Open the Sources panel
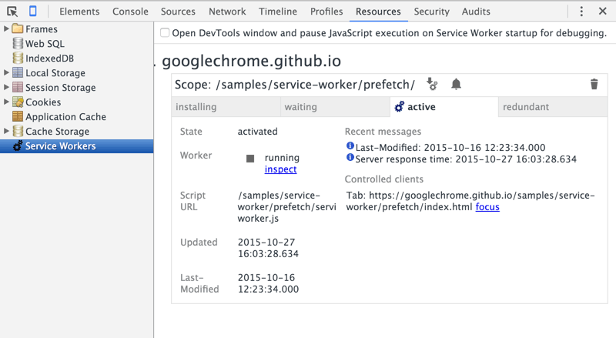 178,12
